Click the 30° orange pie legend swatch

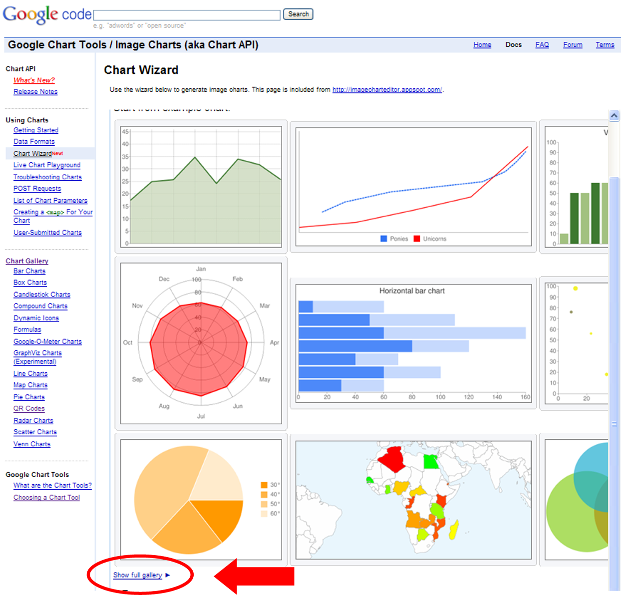(x=264, y=485)
